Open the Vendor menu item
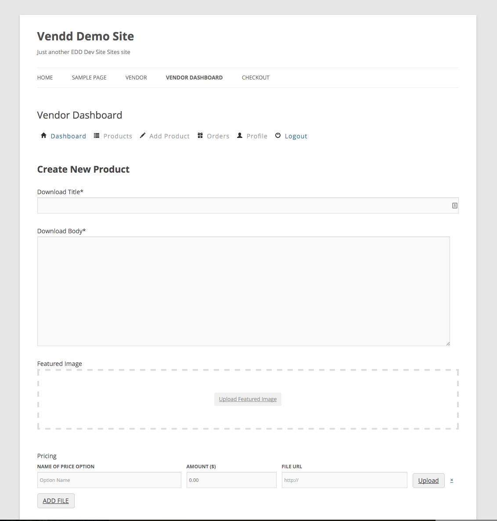 tap(136, 78)
